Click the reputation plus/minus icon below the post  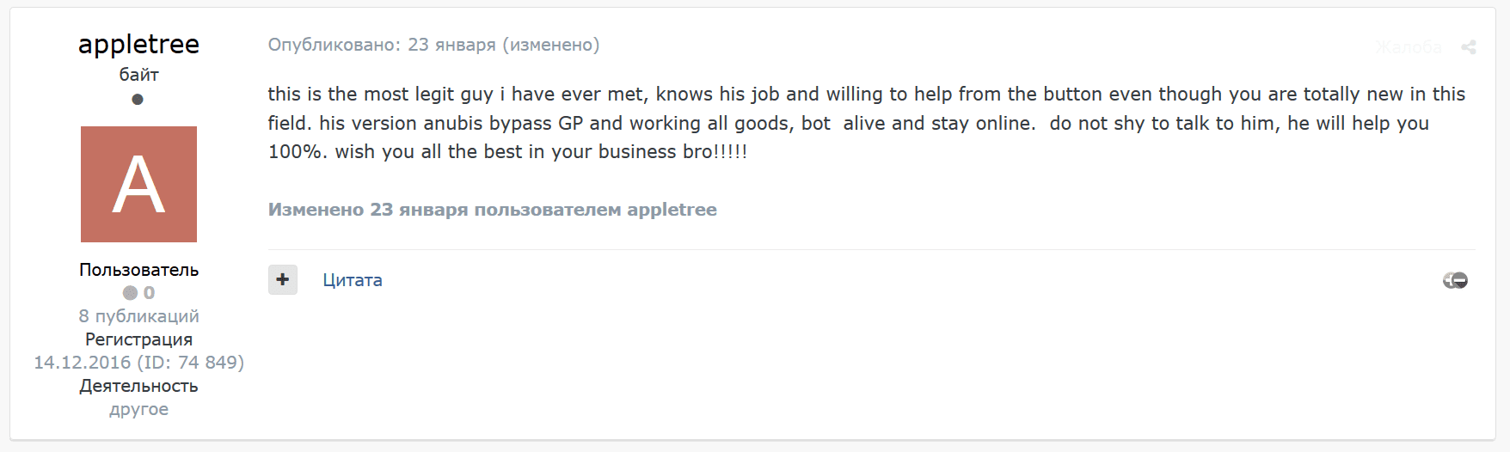(x=1455, y=280)
